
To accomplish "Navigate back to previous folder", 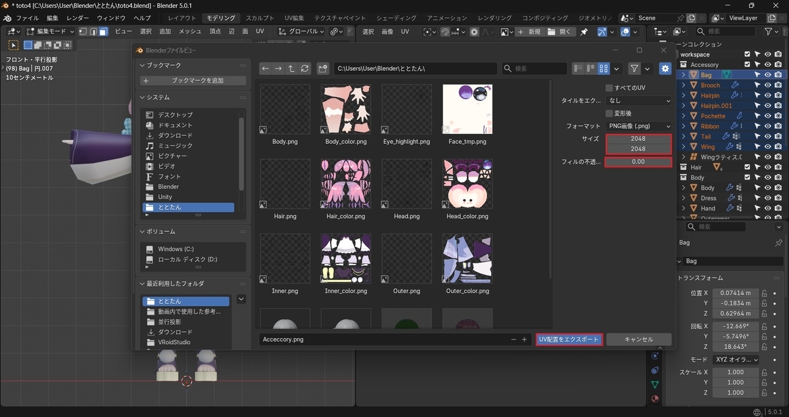I will 265,68.
